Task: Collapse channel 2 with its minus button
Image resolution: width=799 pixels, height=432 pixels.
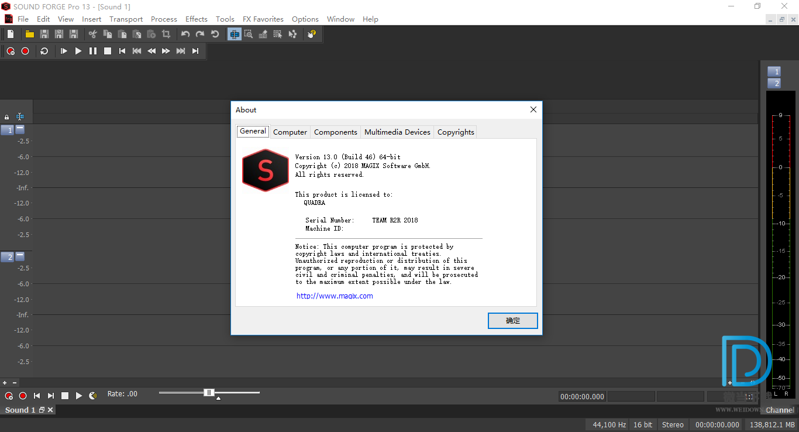Action: (x=20, y=256)
